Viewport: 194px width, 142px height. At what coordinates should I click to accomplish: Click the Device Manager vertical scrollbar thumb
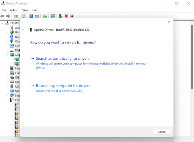(x=192, y=57)
